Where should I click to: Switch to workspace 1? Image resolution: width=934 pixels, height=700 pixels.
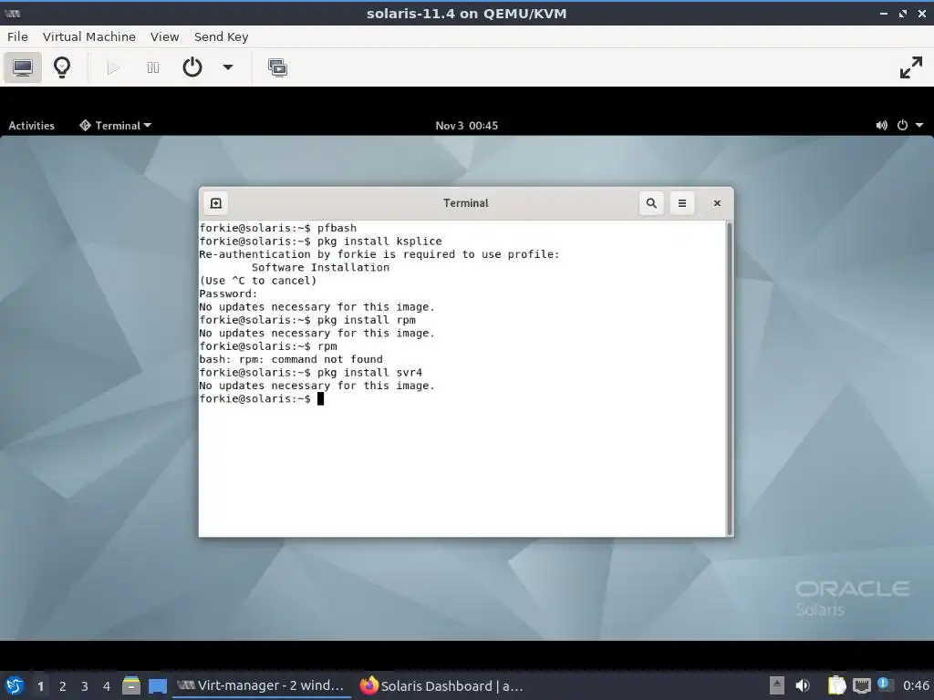point(40,685)
